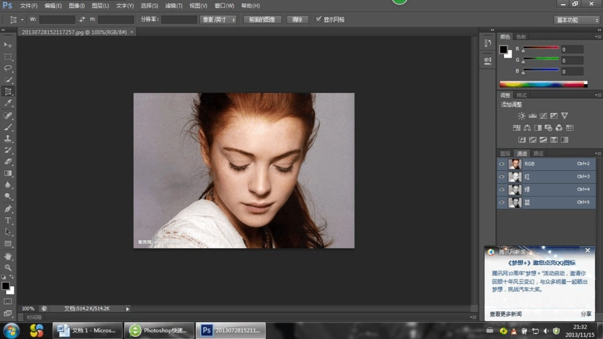Add a Brightness/Contrast adjustment
This screenshot has height=339, width=603.
point(521,116)
